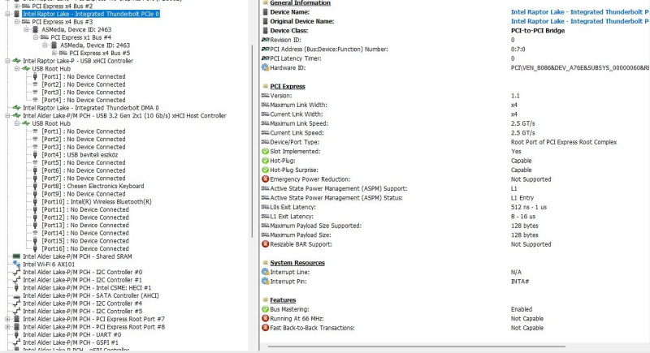The height and width of the screenshot is (353, 650).
Task: Click the Device Class value PCI-to-PCI Bridge
Action: [538, 31]
